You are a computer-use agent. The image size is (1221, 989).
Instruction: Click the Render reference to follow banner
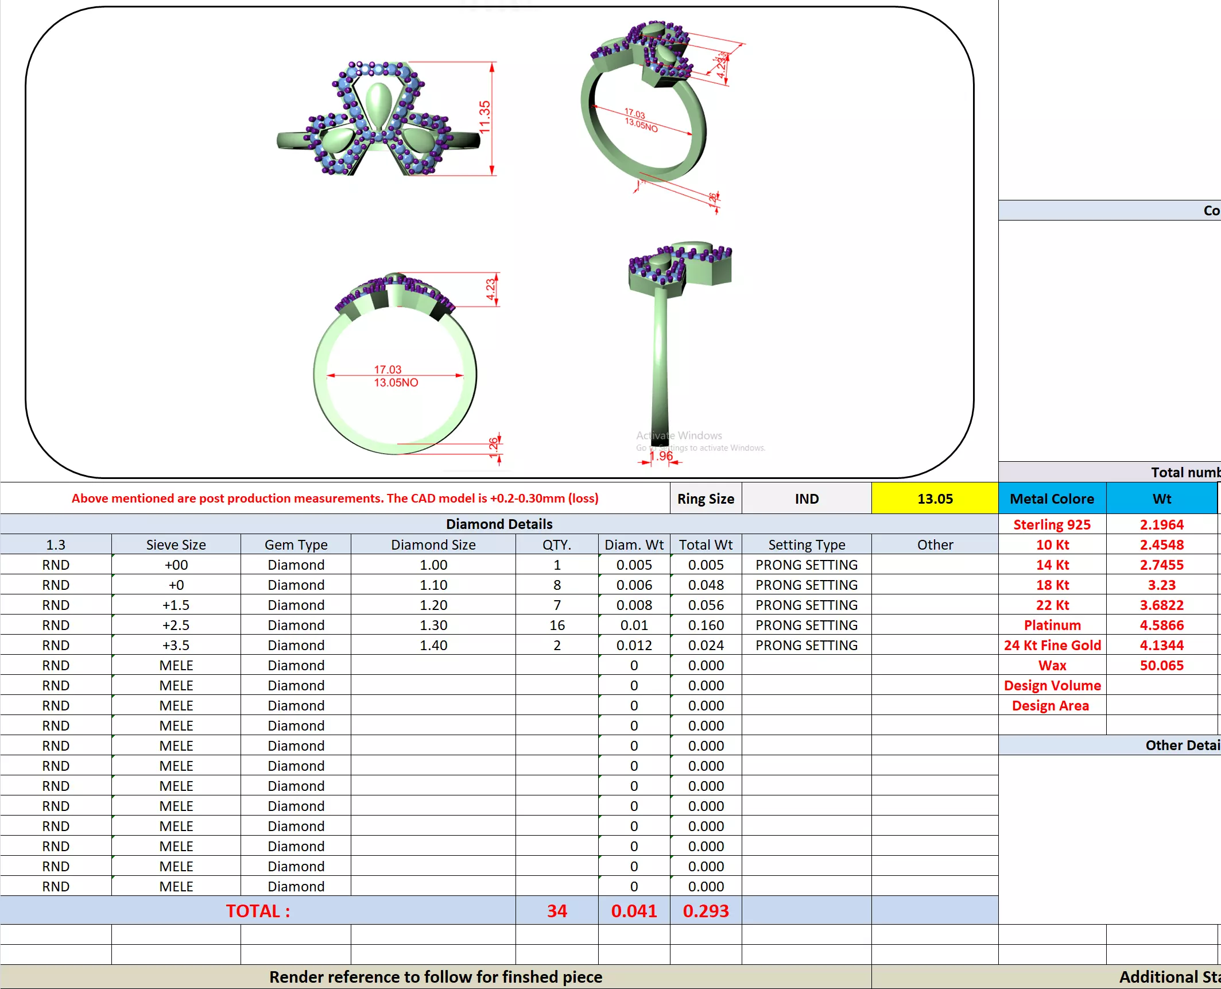436,977
